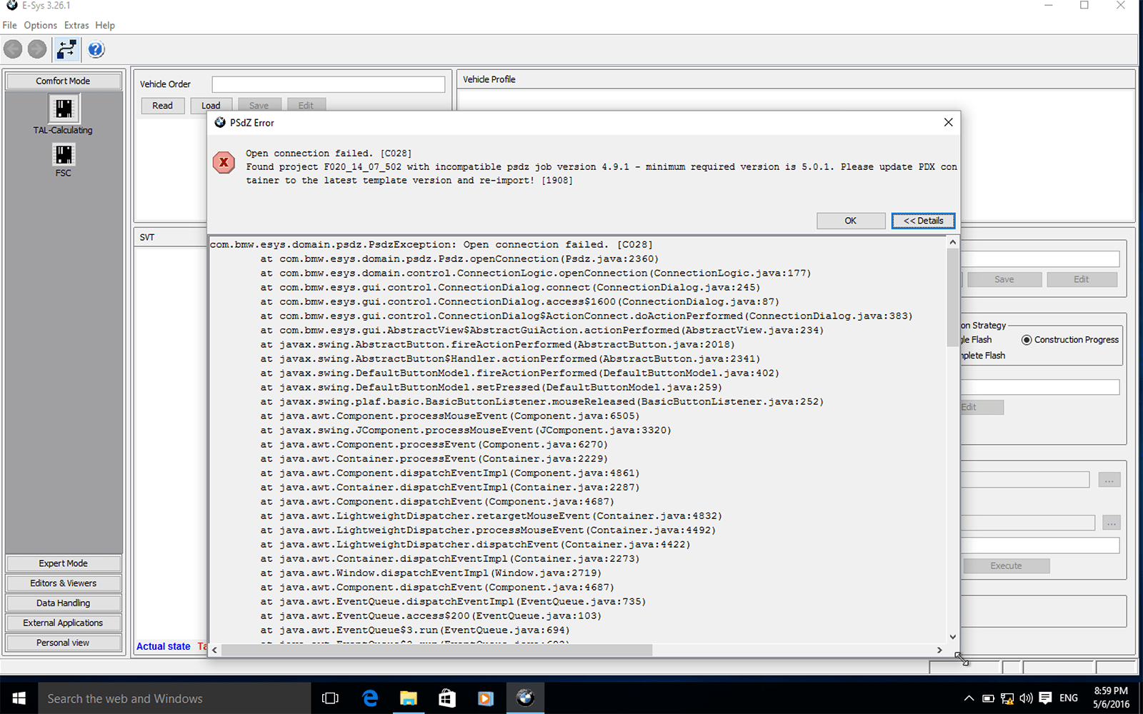Open the File menu
Viewport: 1143px width, 714px height.
[x=10, y=25]
